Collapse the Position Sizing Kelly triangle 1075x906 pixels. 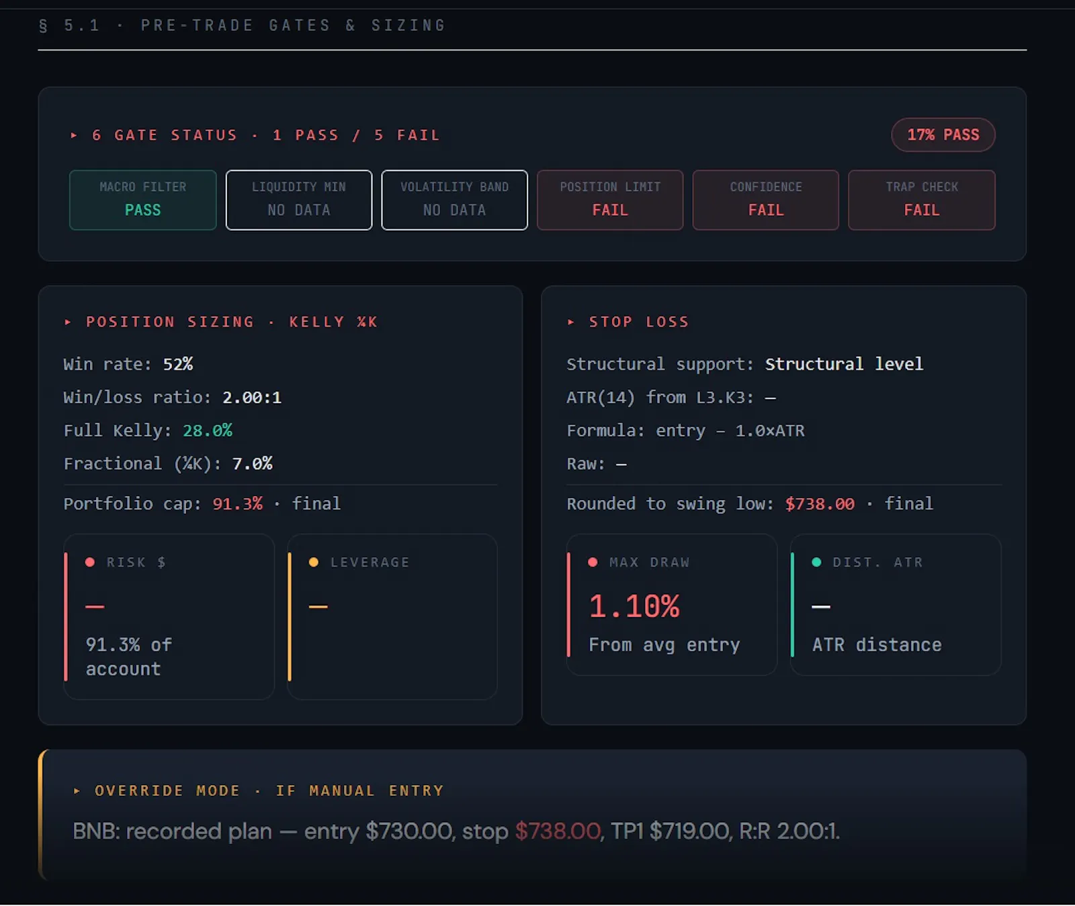pos(67,322)
